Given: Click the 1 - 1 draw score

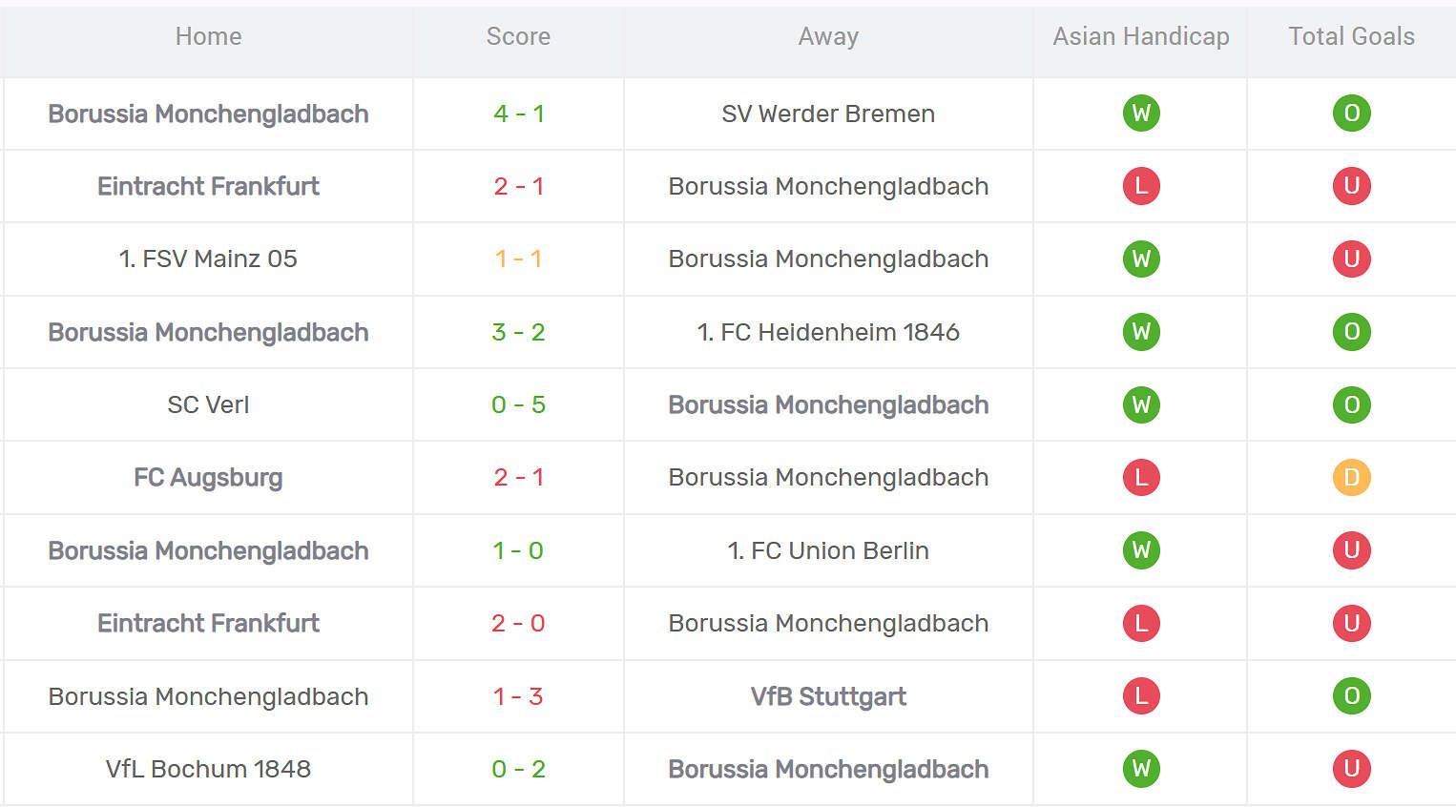Looking at the screenshot, I should click(518, 259).
